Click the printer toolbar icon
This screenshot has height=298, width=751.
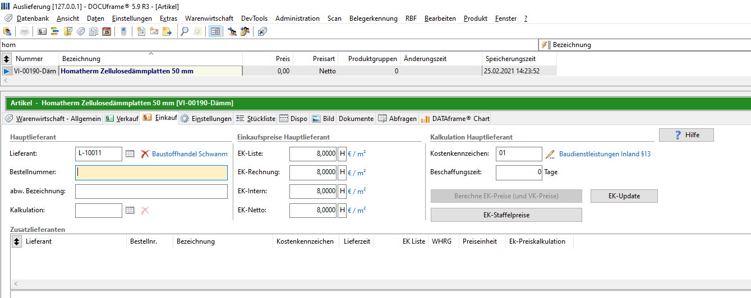click(25, 31)
